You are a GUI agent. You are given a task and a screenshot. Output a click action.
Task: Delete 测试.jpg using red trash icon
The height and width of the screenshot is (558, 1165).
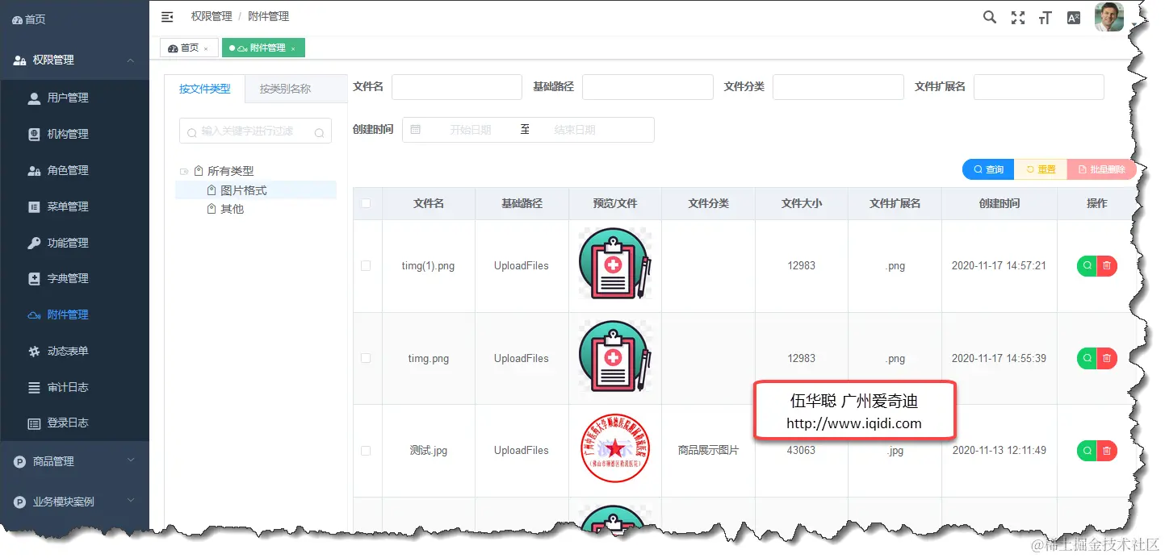click(x=1107, y=450)
